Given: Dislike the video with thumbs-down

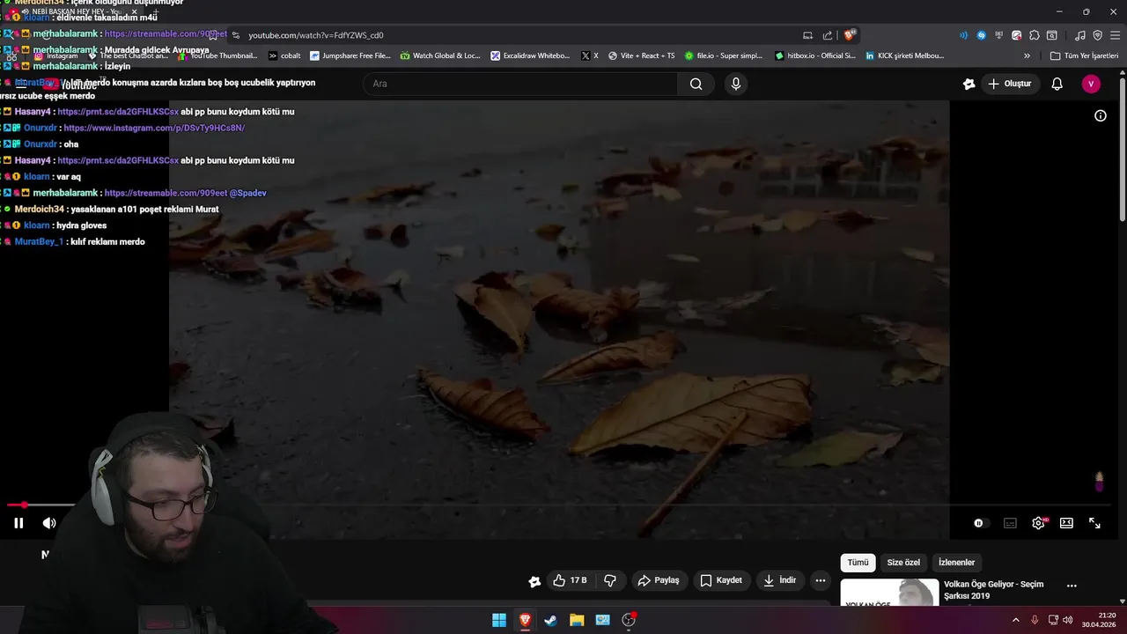Looking at the screenshot, I should pos(610,580).
